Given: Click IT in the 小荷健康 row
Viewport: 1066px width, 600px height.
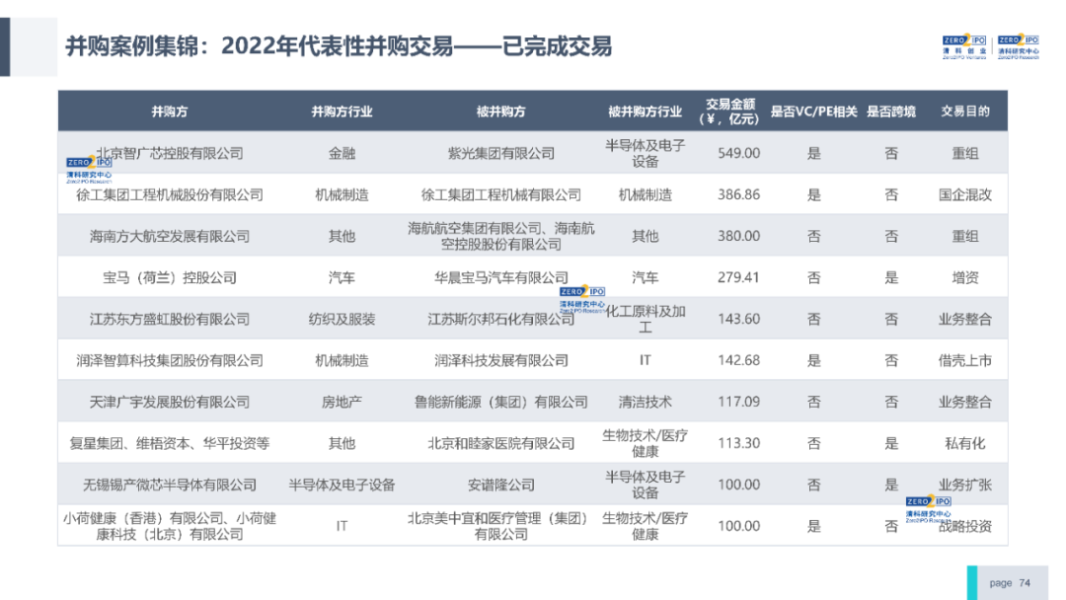Looking at the screenshot, I should tap(342, 527).
